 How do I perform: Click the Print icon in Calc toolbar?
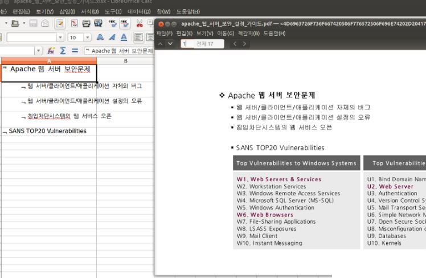pos(86,24)
